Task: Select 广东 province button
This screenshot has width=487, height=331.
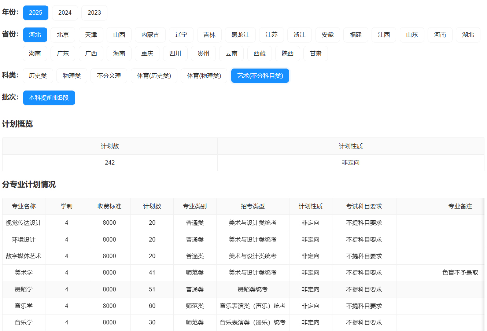Action: (63, 54)
